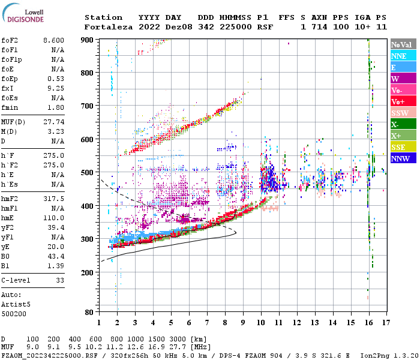Click the C-level value 33

click(60, 280)
